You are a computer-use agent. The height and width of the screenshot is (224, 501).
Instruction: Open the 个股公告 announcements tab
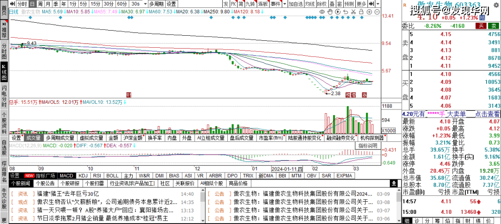(45, 183)
